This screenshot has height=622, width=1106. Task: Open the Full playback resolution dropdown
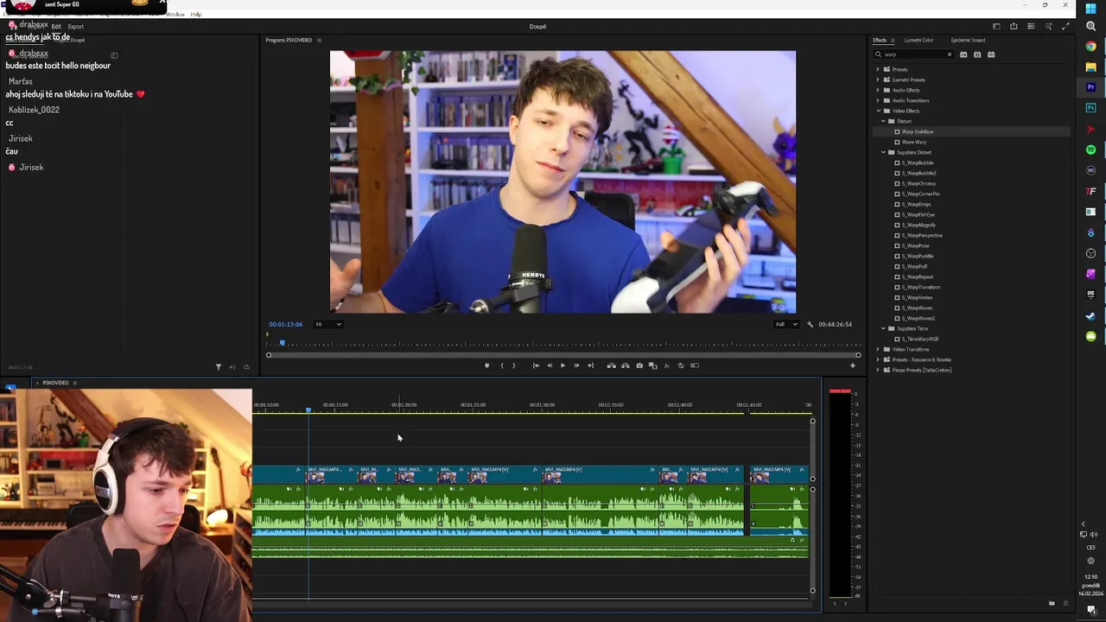[x=786, y=324]
